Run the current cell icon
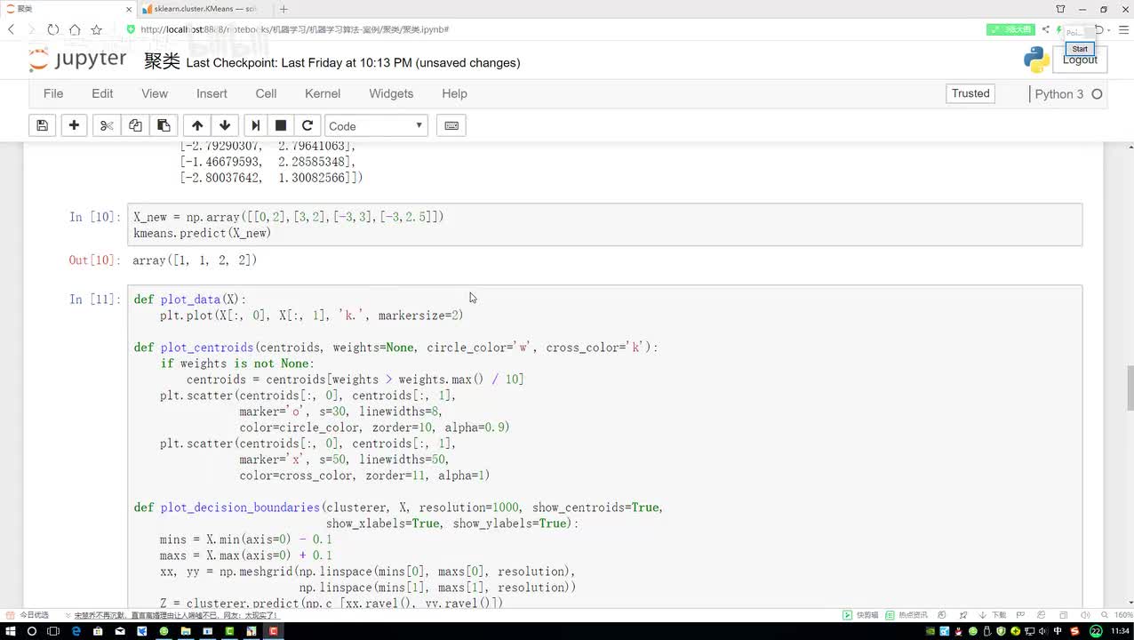Viewport: 1134px width, 640px height. [x=255, y=125]
